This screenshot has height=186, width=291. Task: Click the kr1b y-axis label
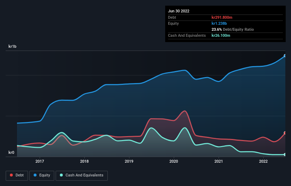(12, 46)
